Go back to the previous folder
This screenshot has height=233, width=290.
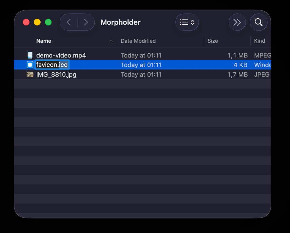(x=69, y=22)
